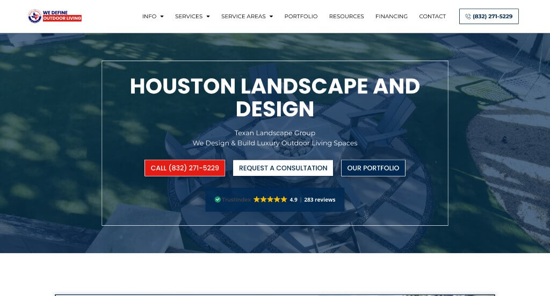550x296 pixels.
Task: Open the FINANCING page
Action: [392, 17]
